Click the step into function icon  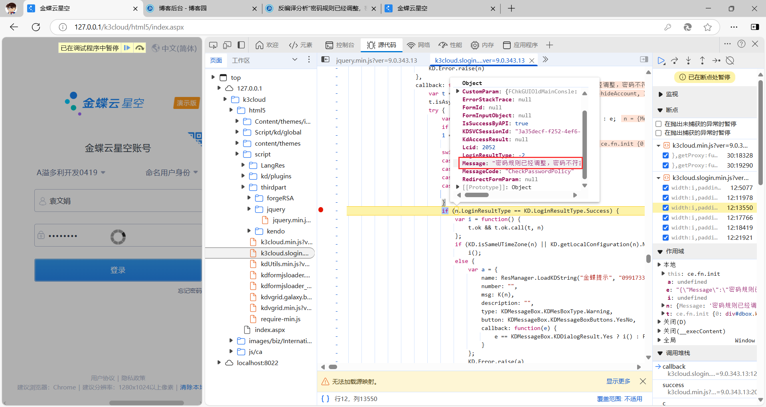click(689, 61)
